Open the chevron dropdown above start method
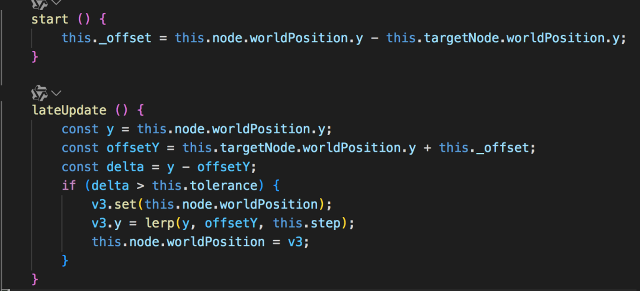 pos(56,2)
